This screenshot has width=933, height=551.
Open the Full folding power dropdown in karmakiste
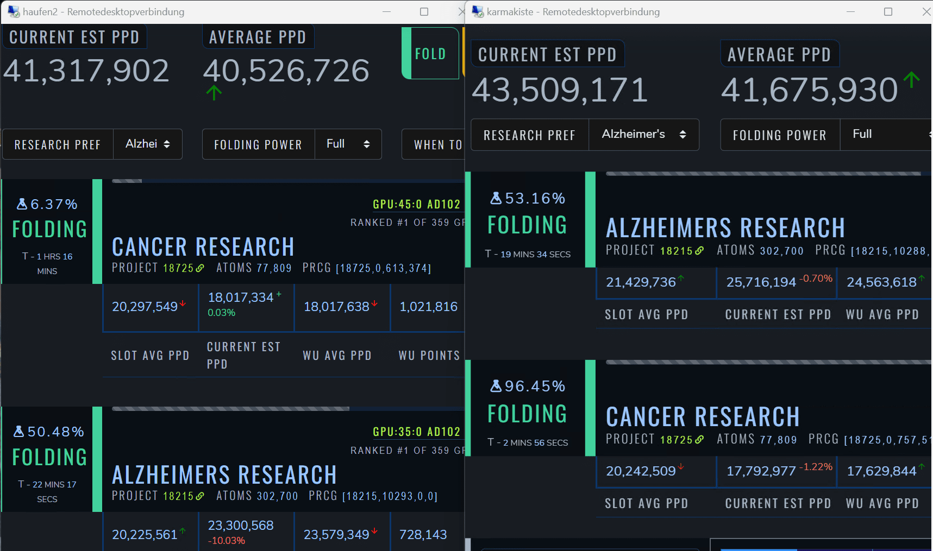point(886,134)
